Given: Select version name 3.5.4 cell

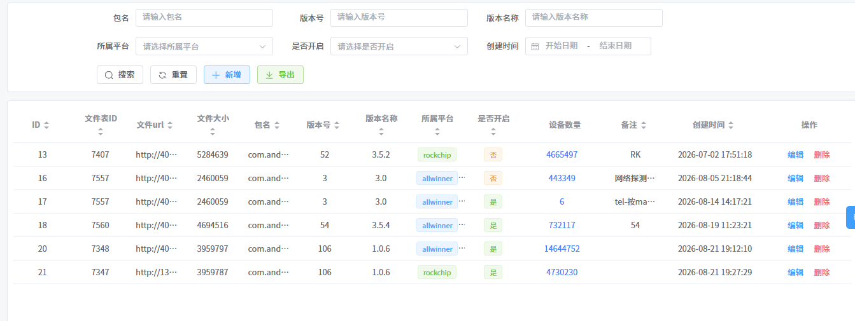Looking at the screenshot, I should pos(381,225).
